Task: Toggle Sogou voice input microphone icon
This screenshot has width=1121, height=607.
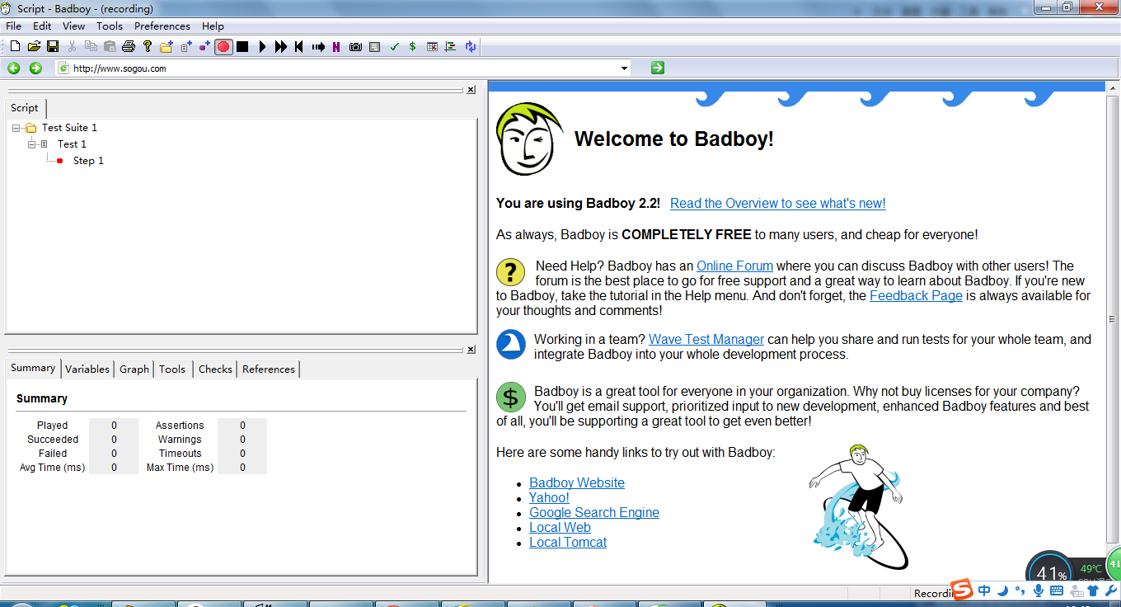Action: point(1038,591)
